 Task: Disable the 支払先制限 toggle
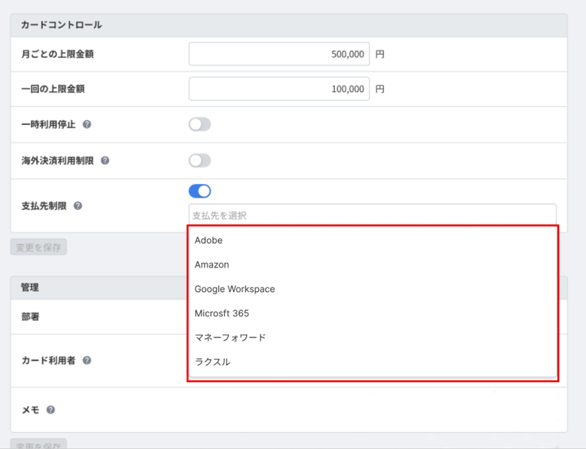coord(200,191)
